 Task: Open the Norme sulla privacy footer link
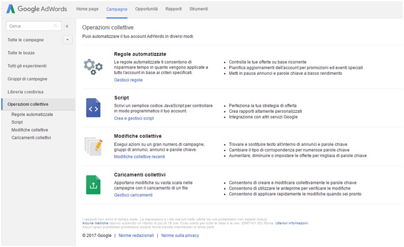(180, 235)
